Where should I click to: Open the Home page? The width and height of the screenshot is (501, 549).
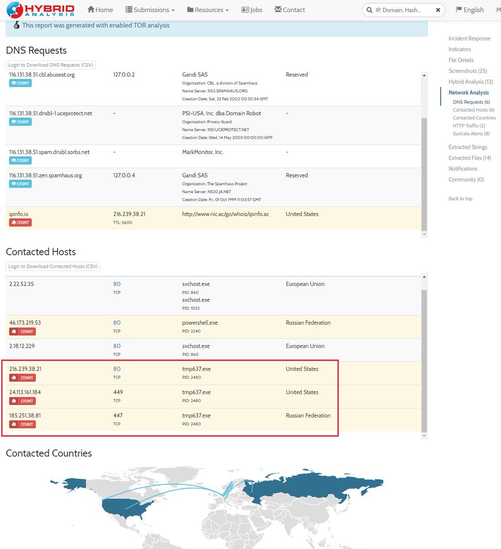coord(100,10)
